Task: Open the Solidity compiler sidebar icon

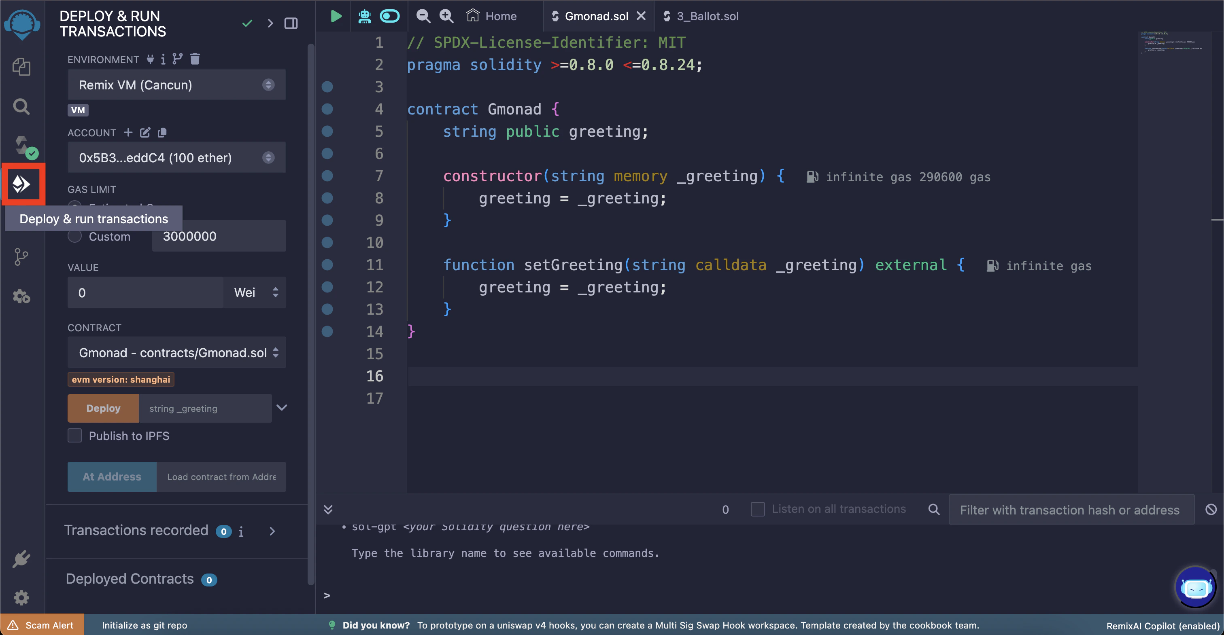Action: pyautogui.click(x=22, y=145)
